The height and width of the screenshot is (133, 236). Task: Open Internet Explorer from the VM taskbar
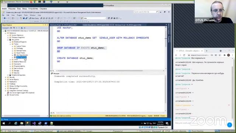click(x=15, y=123)
